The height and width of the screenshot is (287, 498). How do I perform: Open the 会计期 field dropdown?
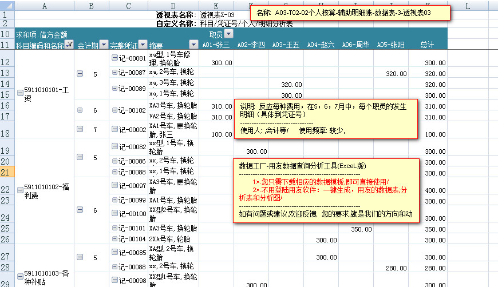104,45
